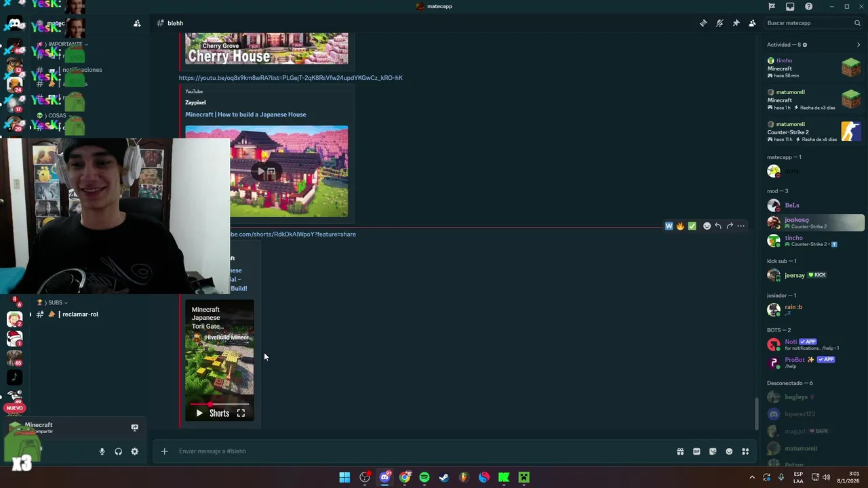Open the emoji picker in message bar
The width and height of the screenshot is (868, 488).
coord(729,451)
